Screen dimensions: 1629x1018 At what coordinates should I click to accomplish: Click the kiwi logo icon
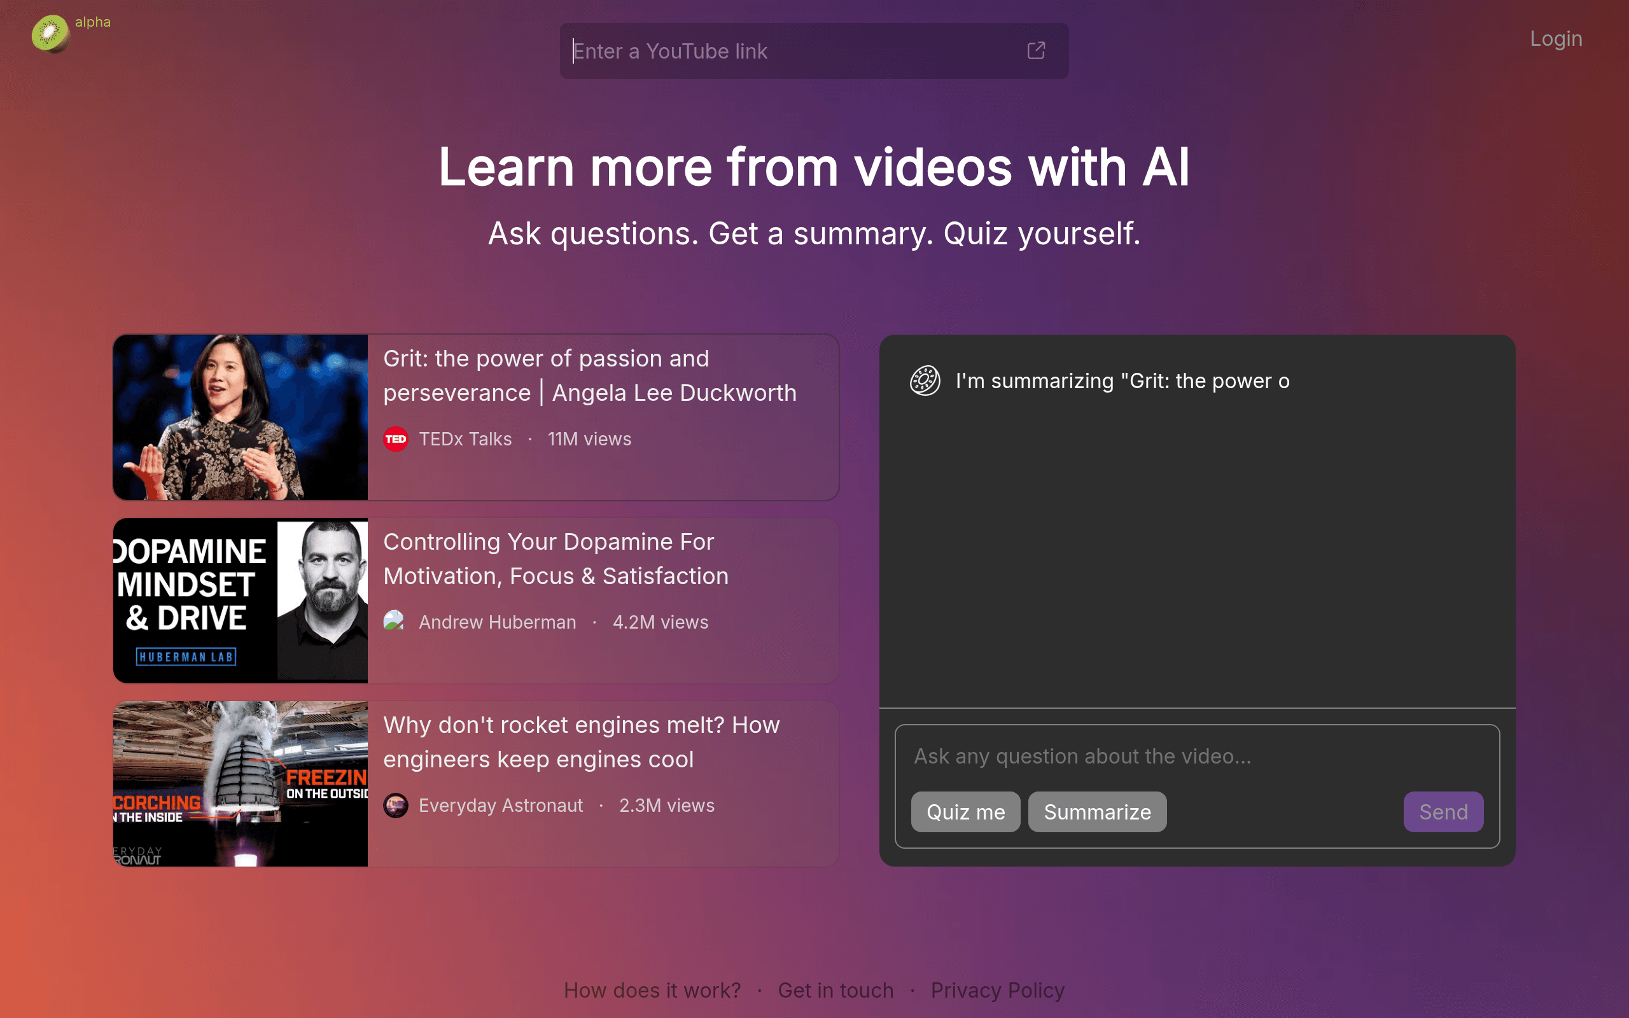pos(50,34)
